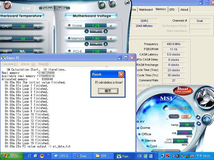Switch to the SPD tab in CPU-Z
This screenshot has height=160, width=214.
[172, 10]
